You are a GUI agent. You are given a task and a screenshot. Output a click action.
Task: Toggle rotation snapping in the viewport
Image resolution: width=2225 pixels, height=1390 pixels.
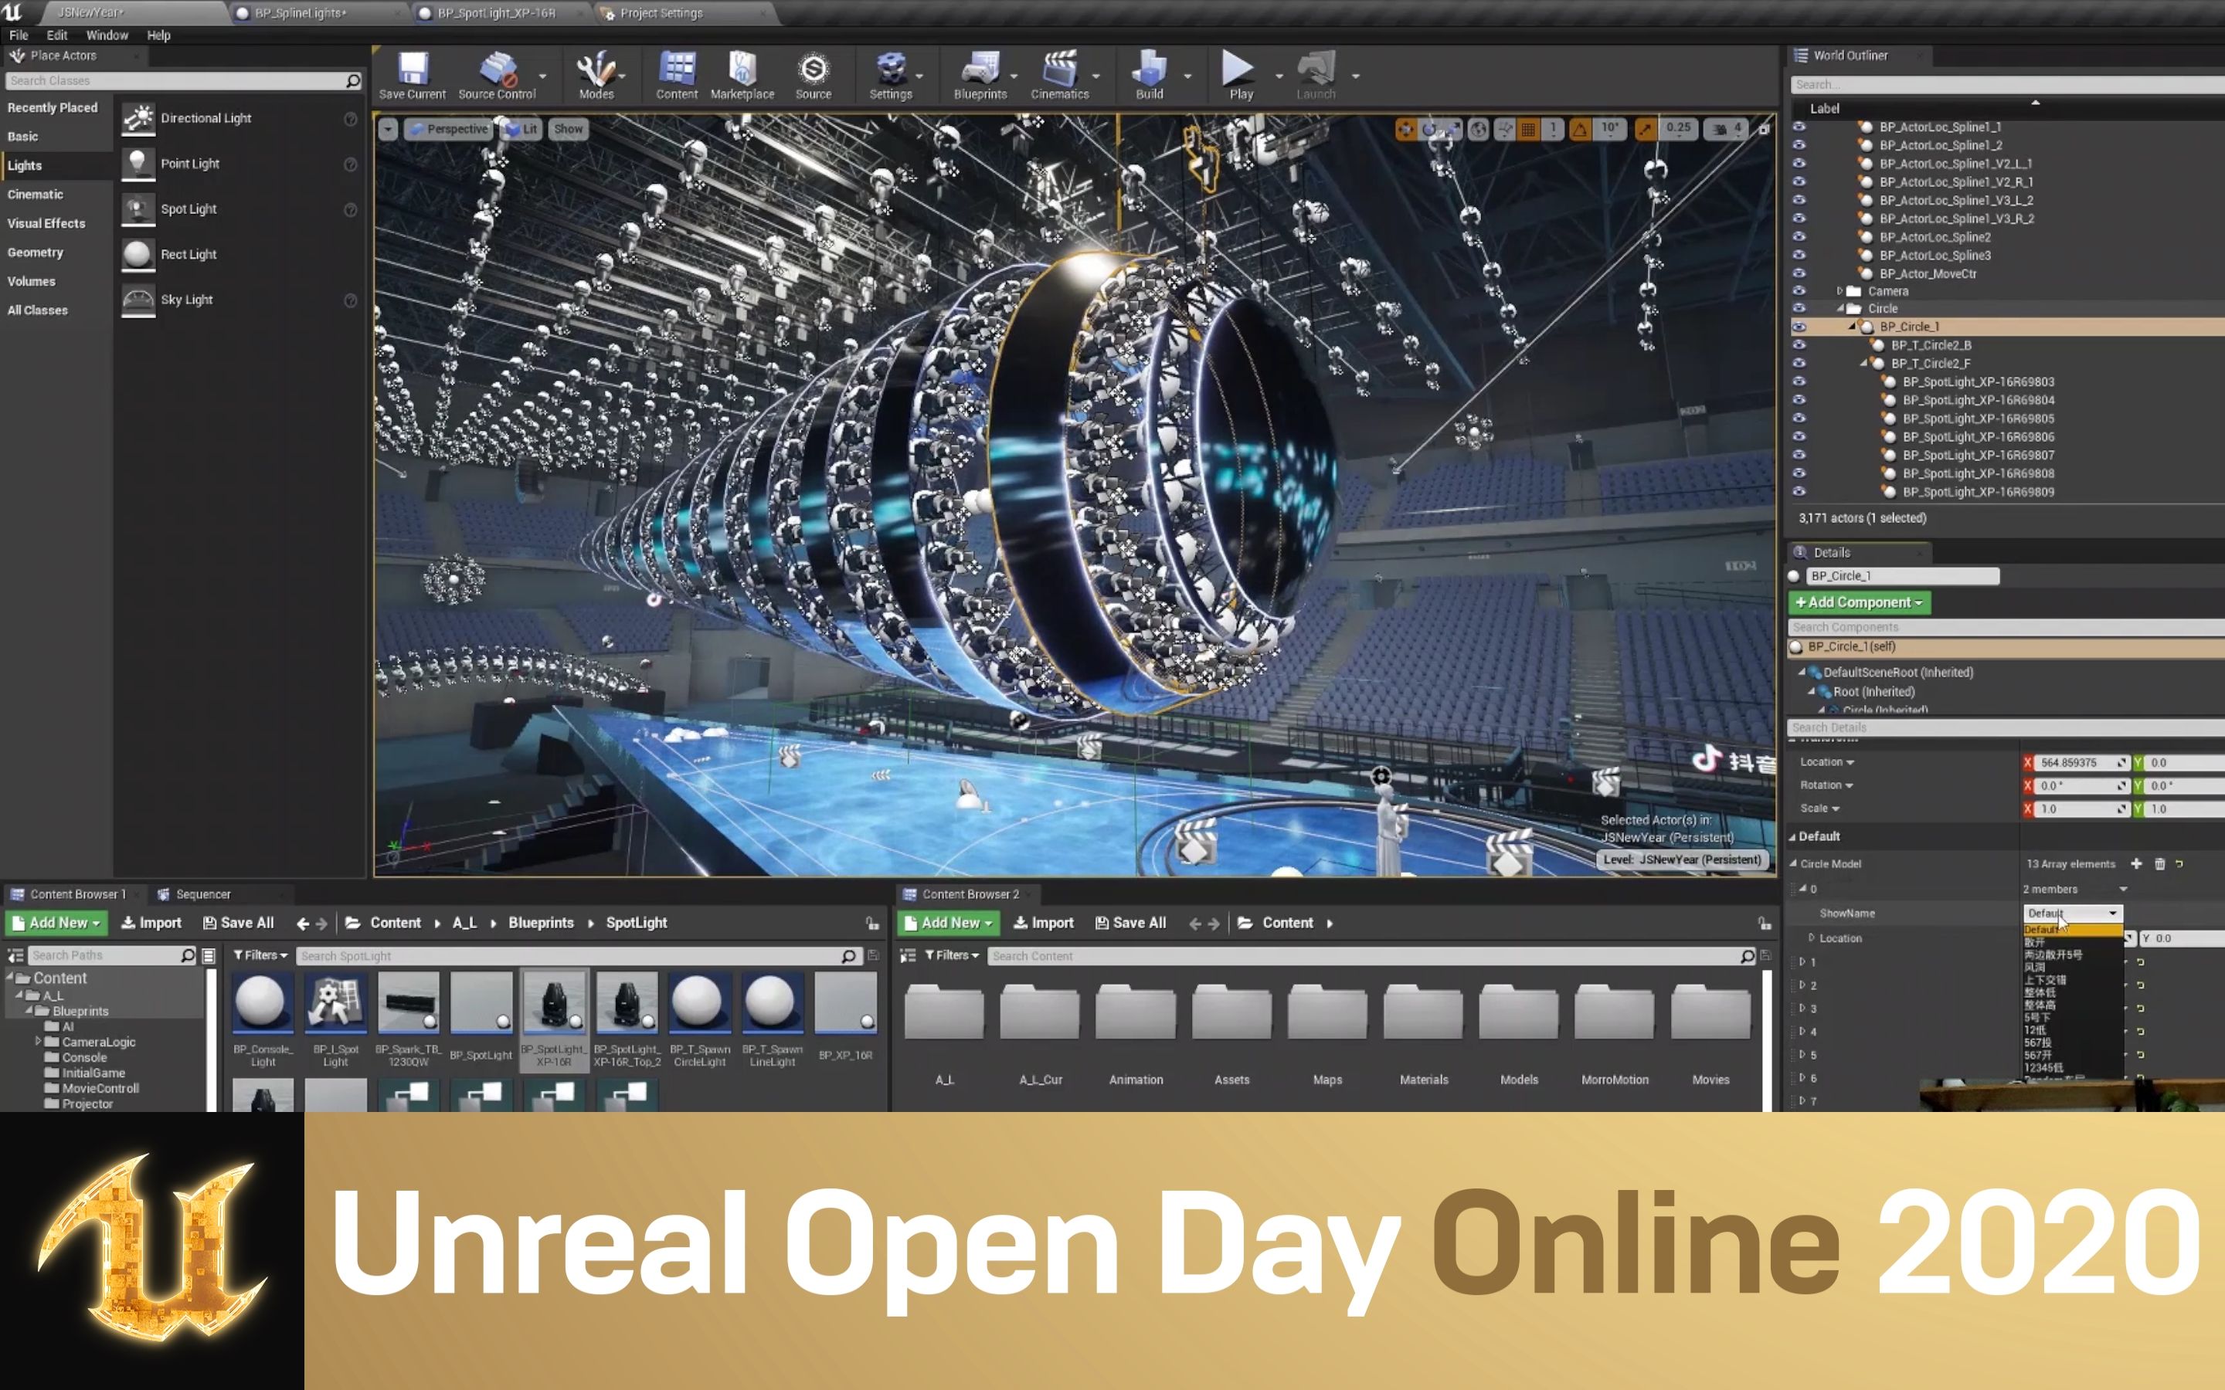click(1580, 130)
